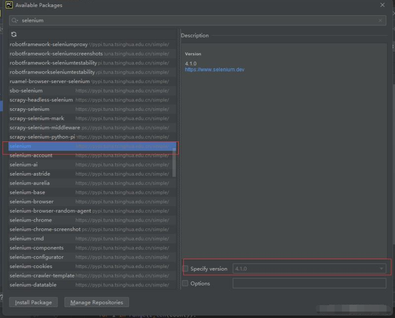Select selenium-configurator package
Screen dimensions: 395x318
pos(92,257)
